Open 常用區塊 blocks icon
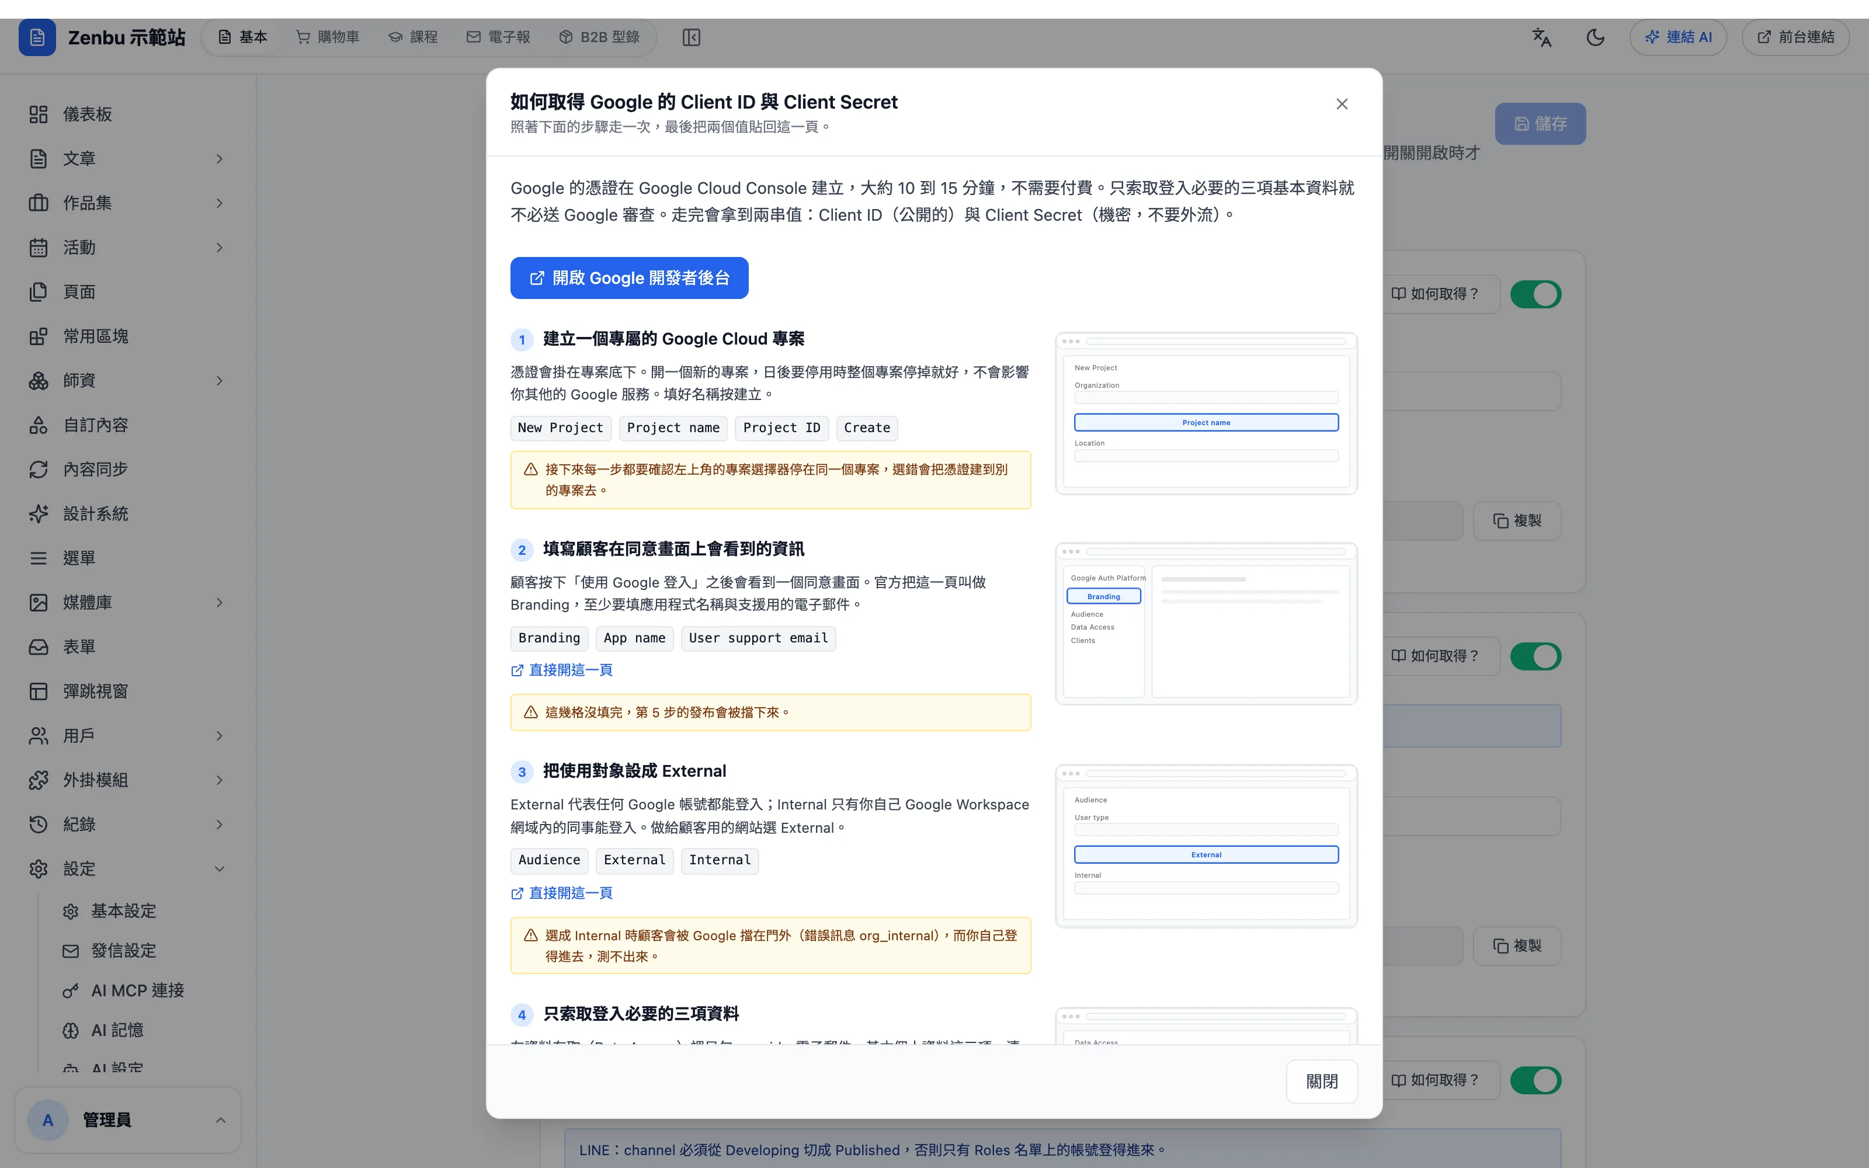 click(39, 336)
